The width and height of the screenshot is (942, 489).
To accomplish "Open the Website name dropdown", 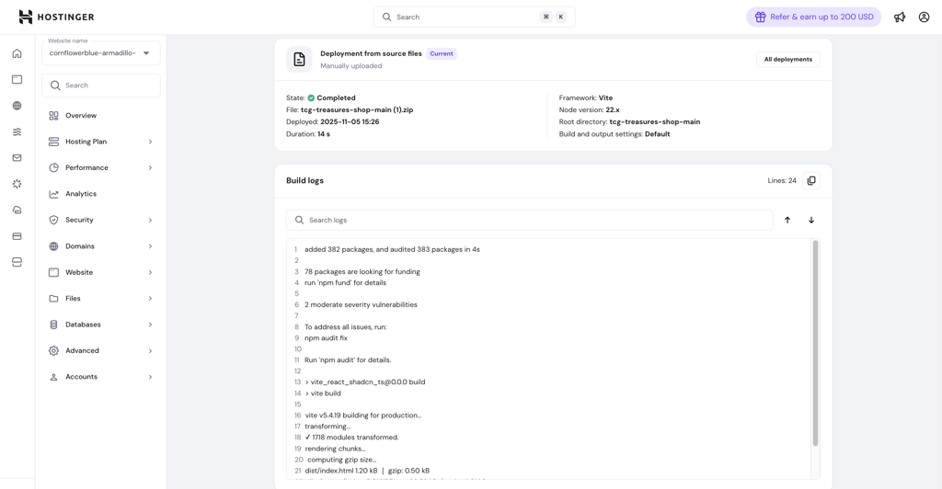I will tap(100, 53).
